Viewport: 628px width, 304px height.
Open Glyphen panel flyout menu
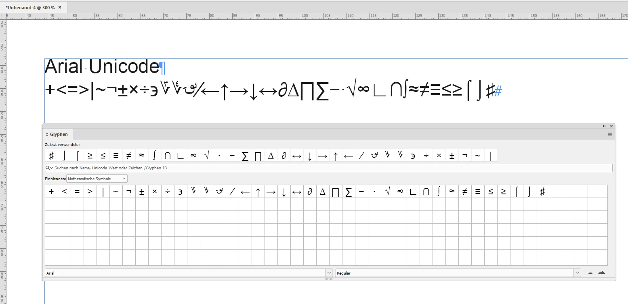pos(610,134)
